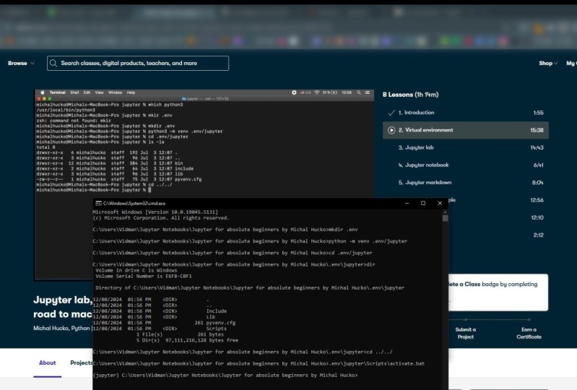
Task: Maximize the cmd.exe window
Action: click(423, 203)
